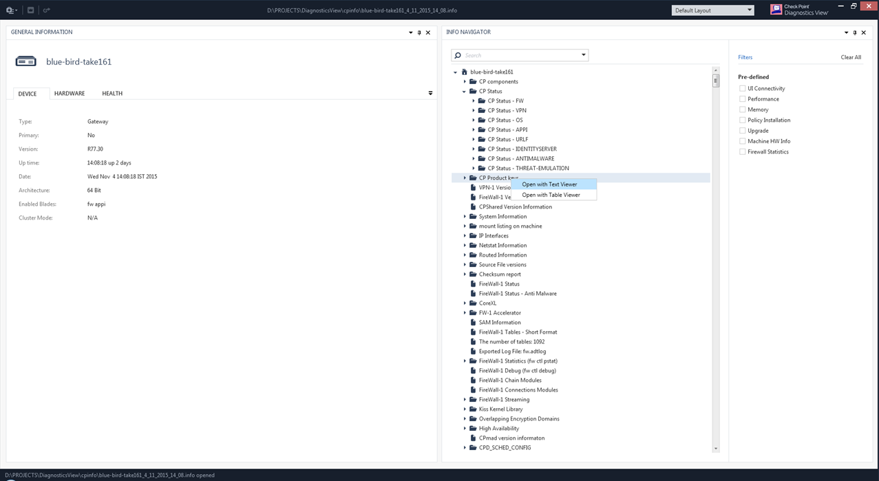Select Routed Information tree item
879x481 pixels.
coord(502,255)
